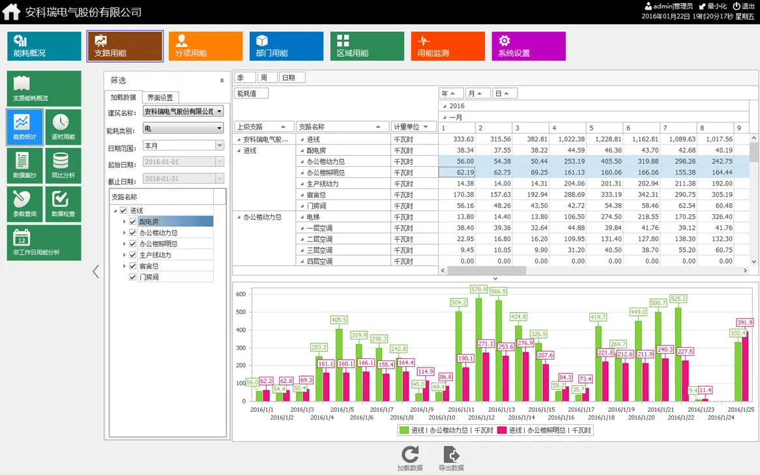Switch to the 加载数据 filter tab

tap(123, 98)
